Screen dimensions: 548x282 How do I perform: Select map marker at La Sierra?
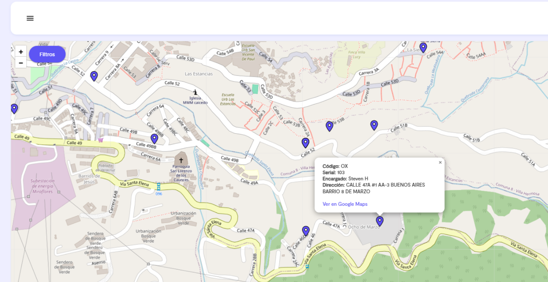coord(423,48)
